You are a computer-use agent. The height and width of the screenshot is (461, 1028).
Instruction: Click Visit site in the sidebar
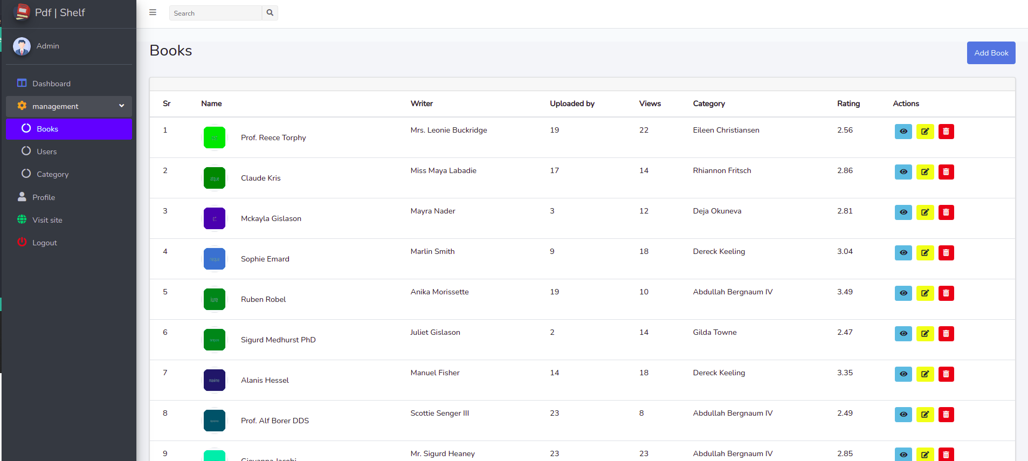click(x=69, y=220)
